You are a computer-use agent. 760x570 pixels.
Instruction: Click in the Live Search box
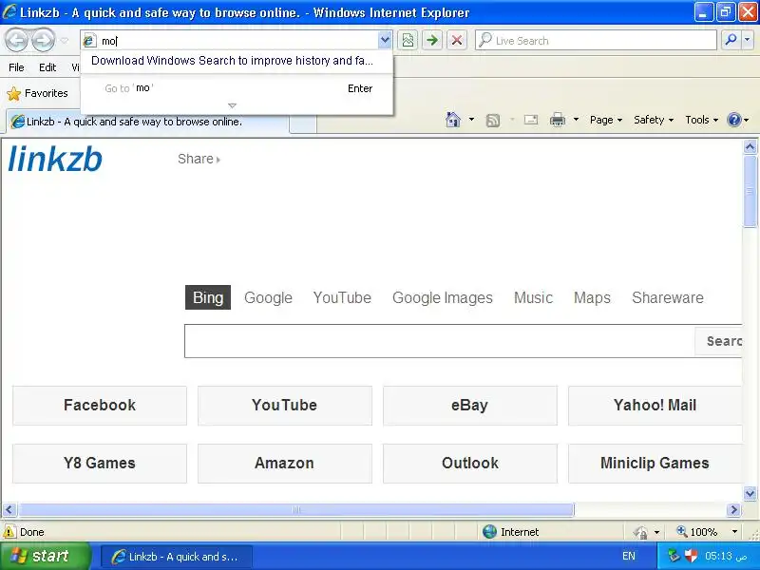[597, 40]
